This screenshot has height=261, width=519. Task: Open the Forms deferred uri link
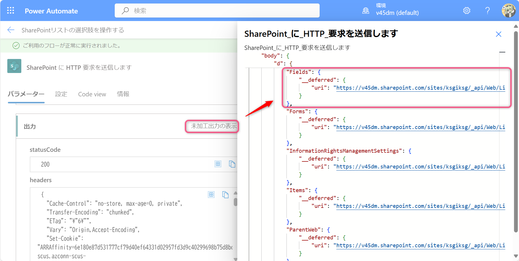click(421, 127)
